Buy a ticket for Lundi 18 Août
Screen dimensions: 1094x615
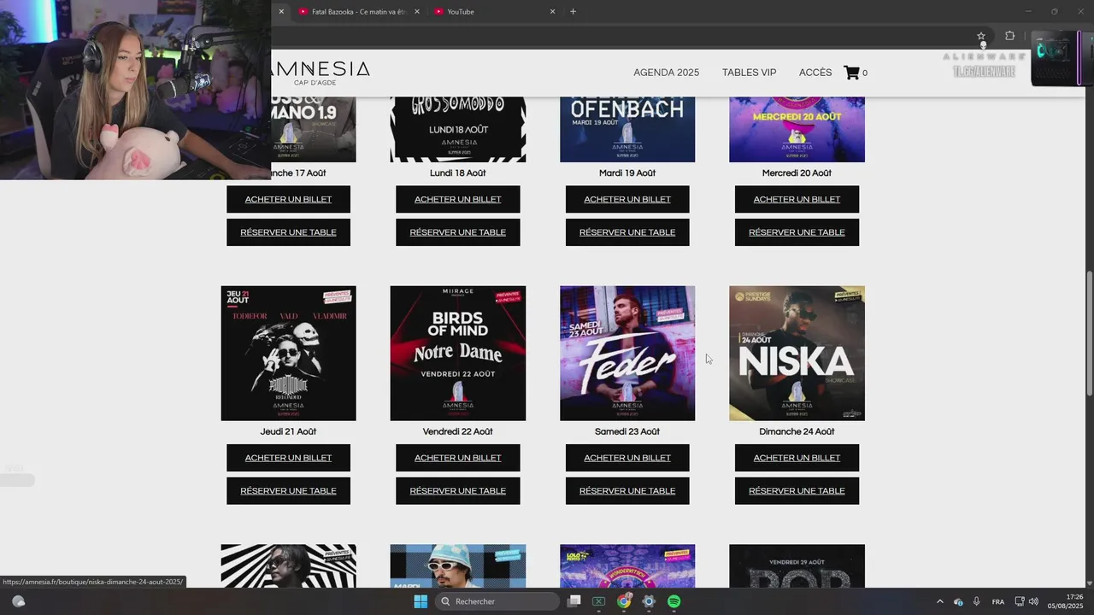coord(457,199)
